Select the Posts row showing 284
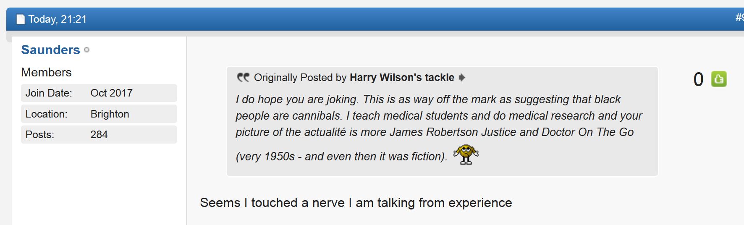The image size is (744, 225). 99,134
